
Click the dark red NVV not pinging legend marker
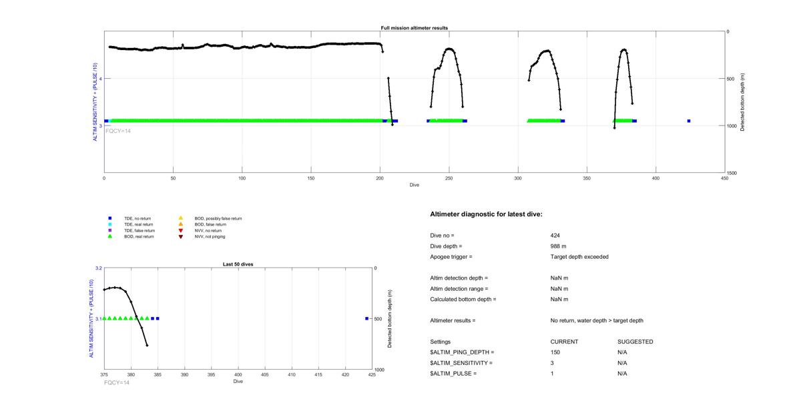point(180,236)
